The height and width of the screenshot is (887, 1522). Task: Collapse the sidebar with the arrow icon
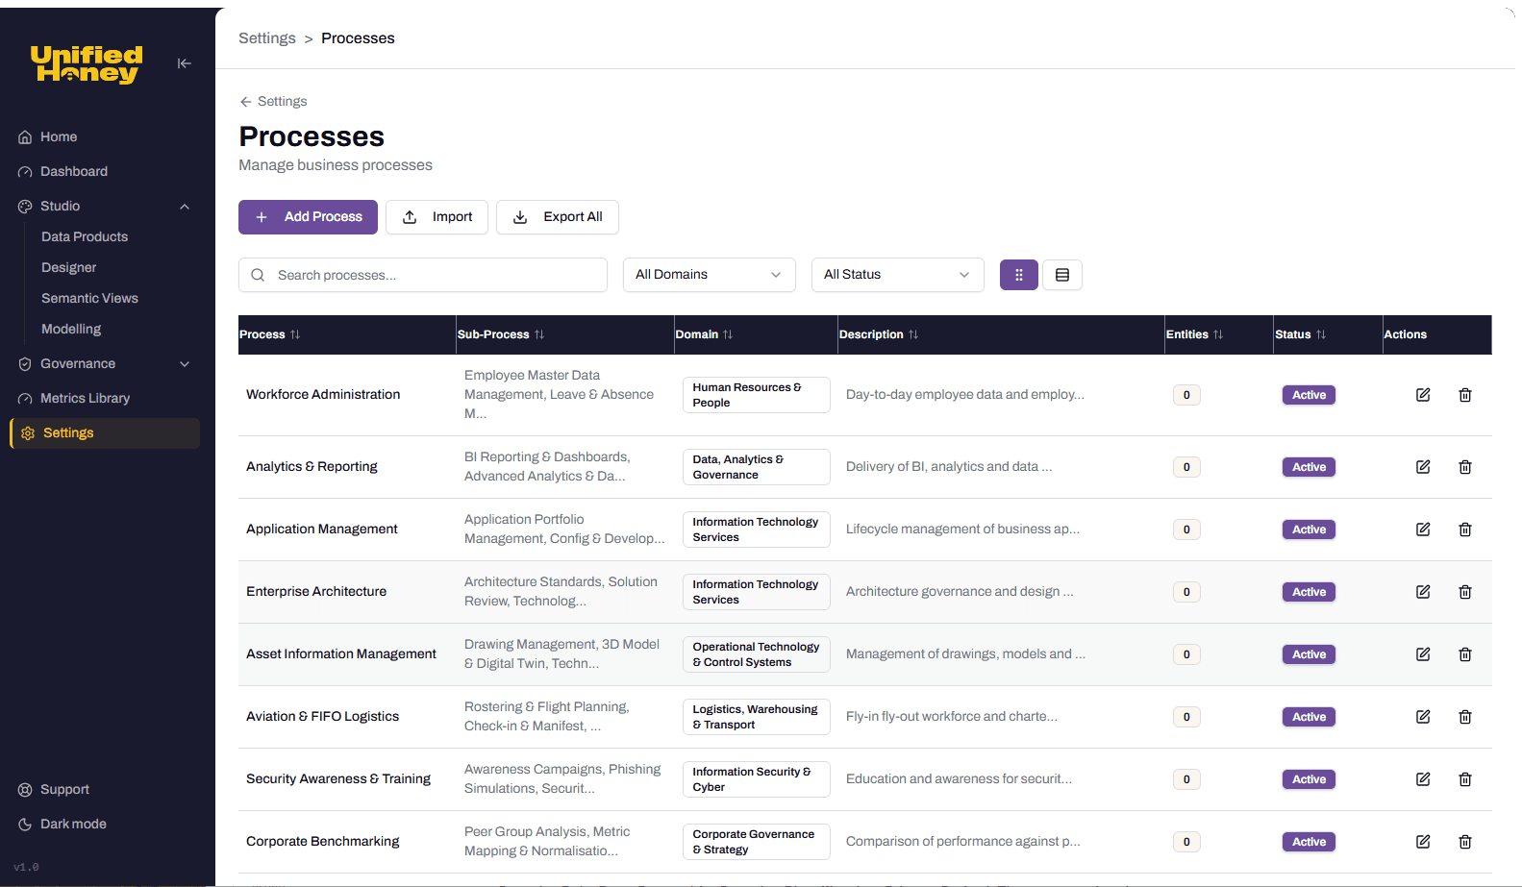185,63
